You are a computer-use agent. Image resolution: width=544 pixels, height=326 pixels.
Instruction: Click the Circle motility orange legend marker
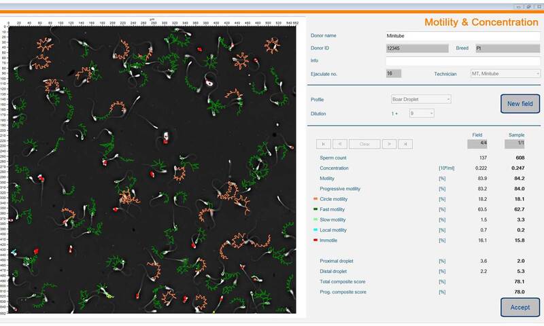[x=315, y=199]
